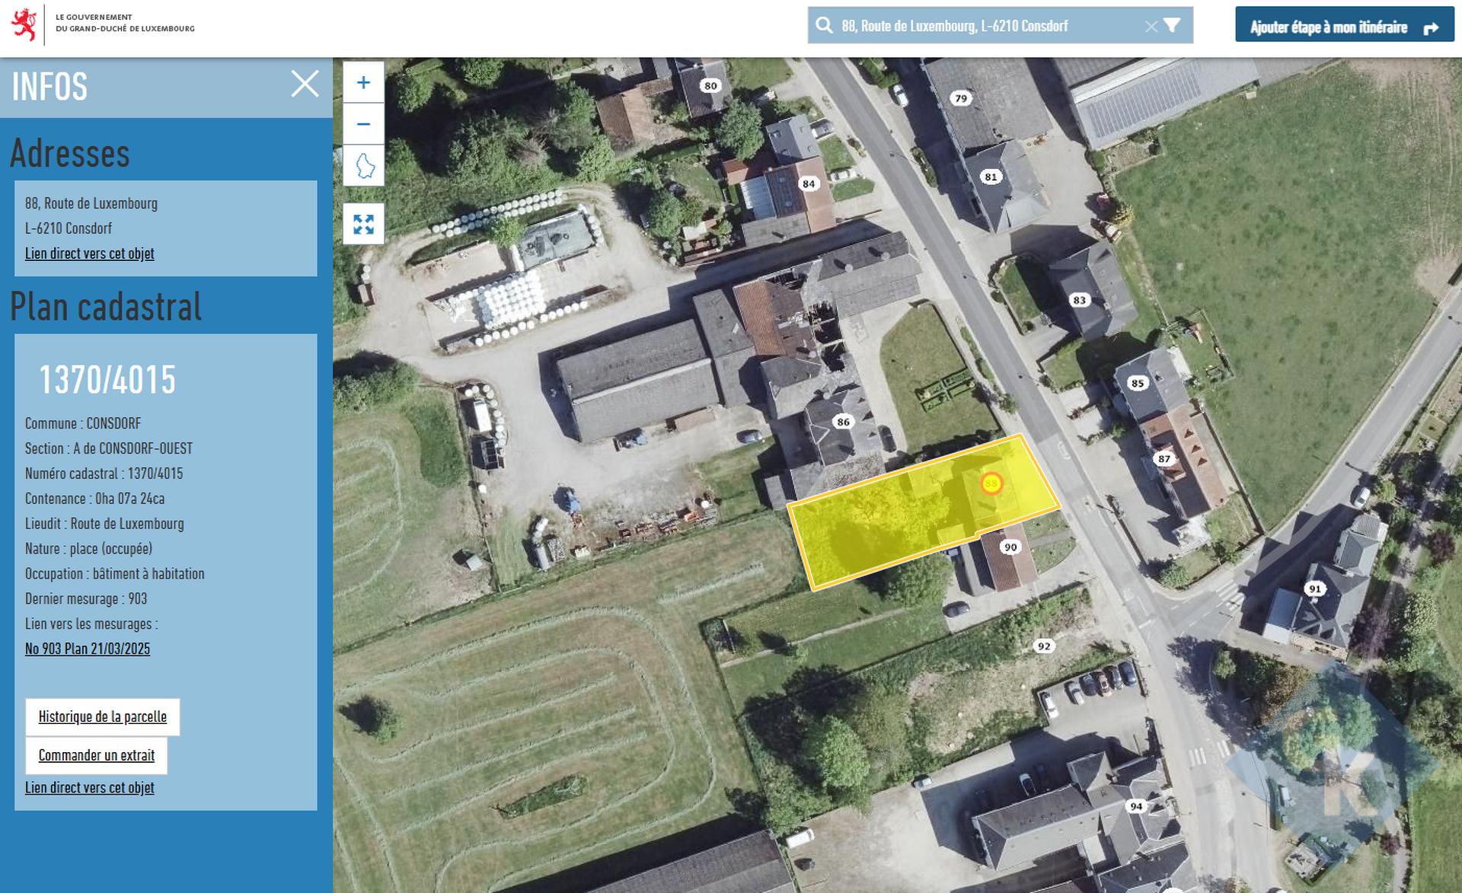Click Commander un extrait button
1462x893 pixels.
[x=97, y=755]
